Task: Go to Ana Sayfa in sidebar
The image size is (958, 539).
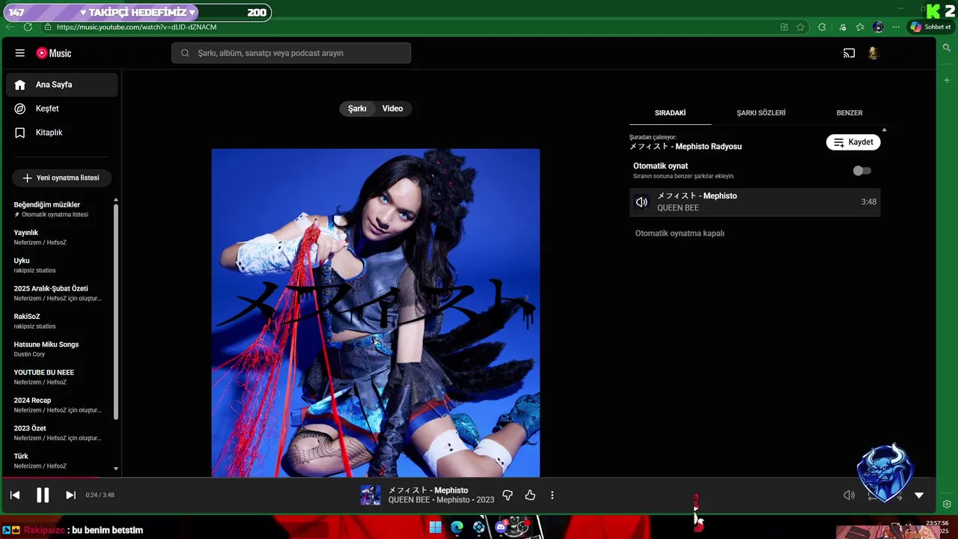Action: pos(62,85)
